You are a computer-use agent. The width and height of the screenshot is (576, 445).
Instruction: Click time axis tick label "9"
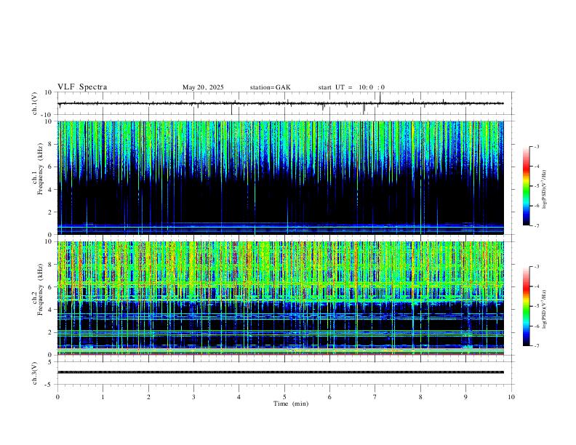465,397
